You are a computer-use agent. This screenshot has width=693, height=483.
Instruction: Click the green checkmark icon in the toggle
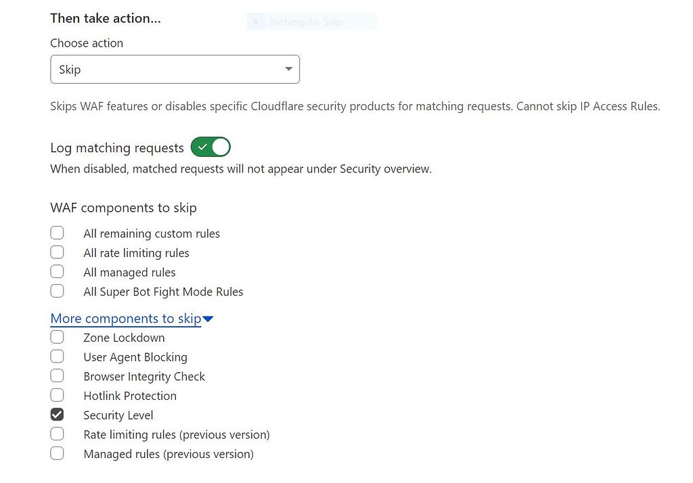[x=202, y=147]
